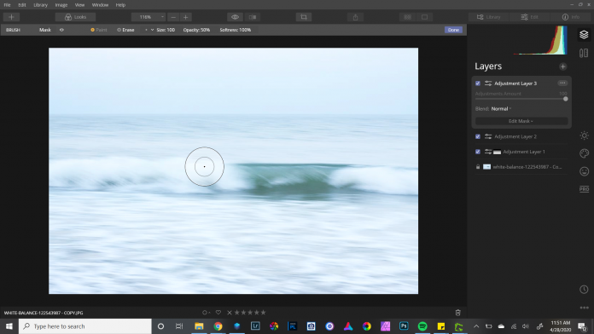
Task: Open the Library menu
Action: (x=40, y=5)
